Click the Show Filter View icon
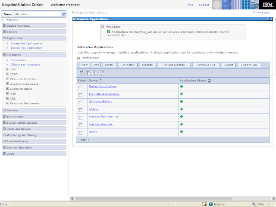The height and width of the screenshot is (207, 276). [95, 73]
